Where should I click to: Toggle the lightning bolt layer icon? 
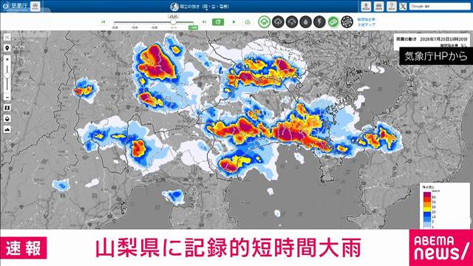[319, 21]
